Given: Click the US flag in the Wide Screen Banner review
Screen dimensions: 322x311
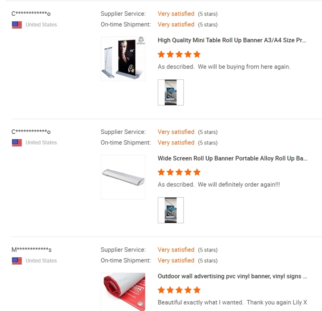Looking at the screenshot, I should [17, 143].
